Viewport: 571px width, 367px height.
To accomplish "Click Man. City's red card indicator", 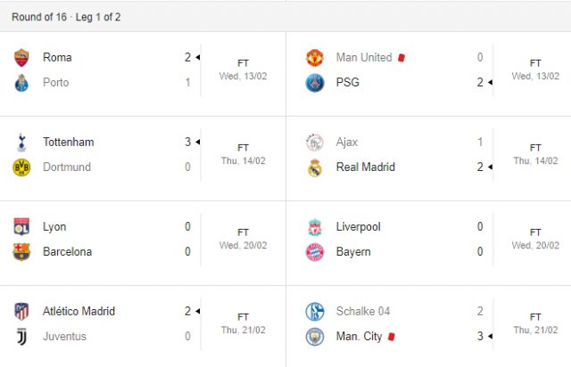I will click(392, 337).
